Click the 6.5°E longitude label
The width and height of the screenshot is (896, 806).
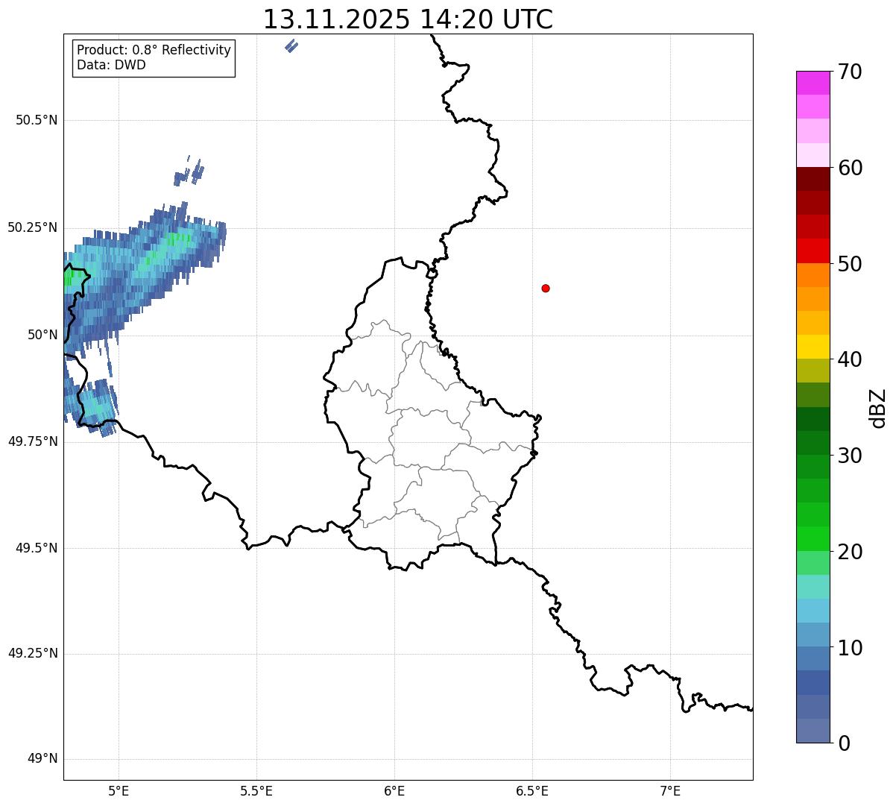click(532, 791)
